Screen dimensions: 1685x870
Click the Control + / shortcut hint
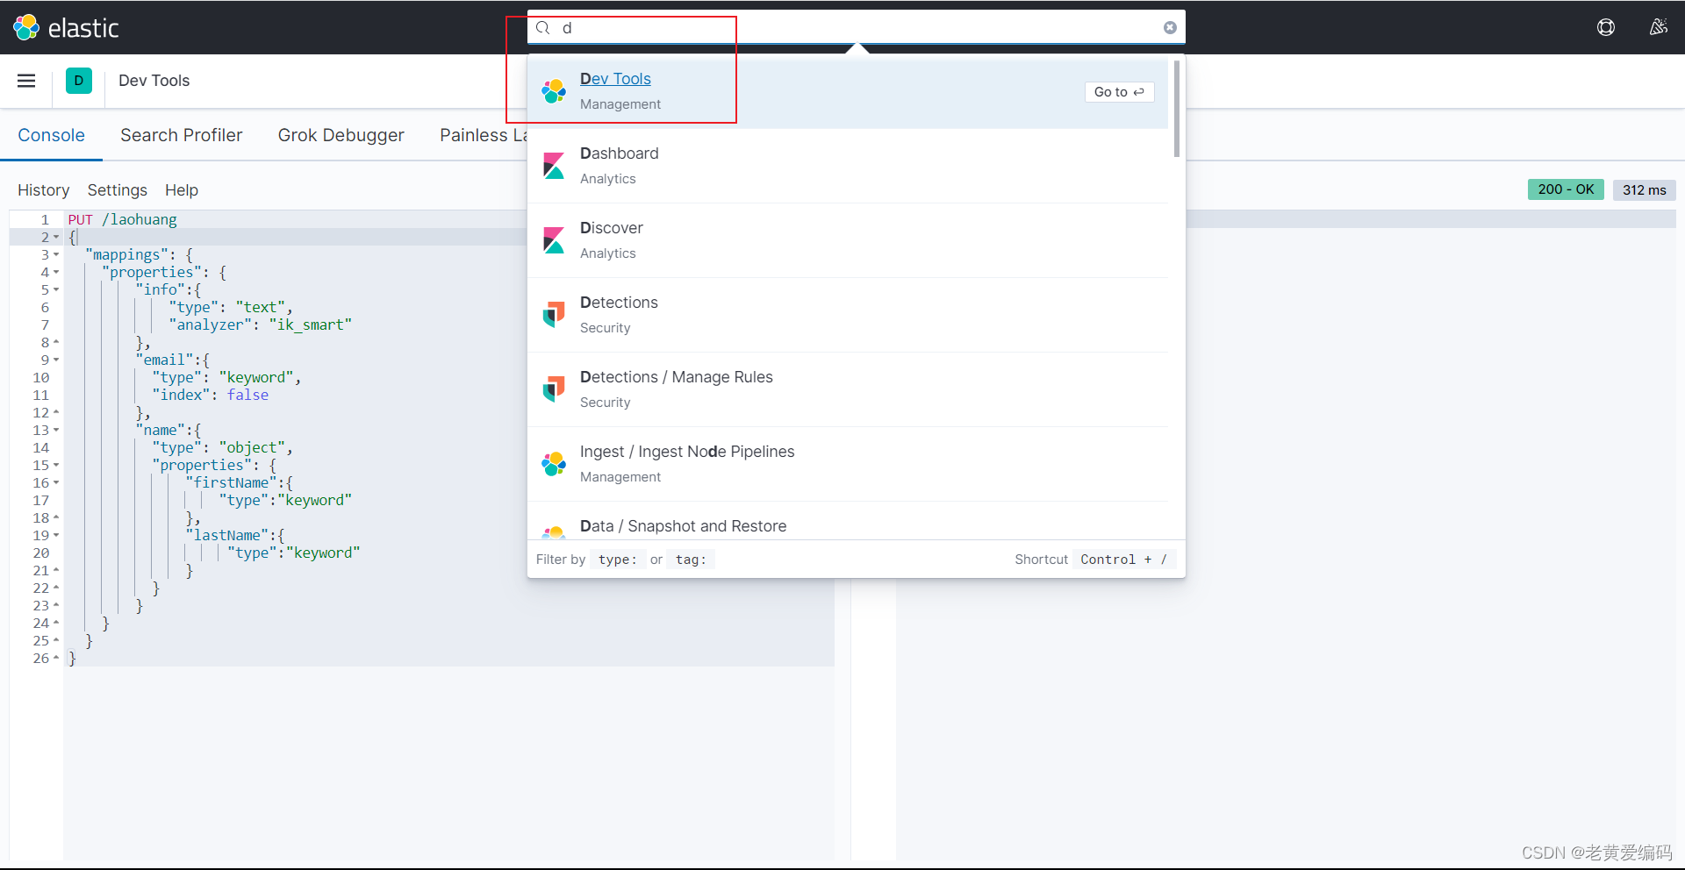click(1124, 560)
